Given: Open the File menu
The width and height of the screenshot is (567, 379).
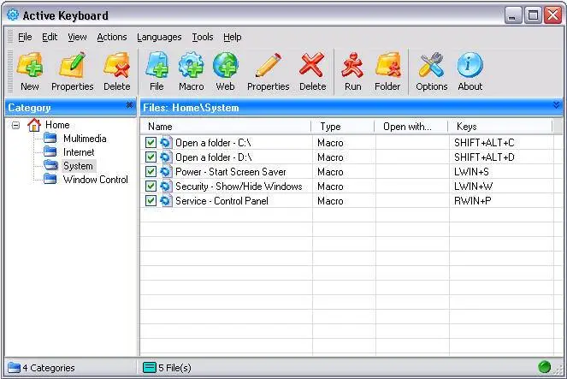Looking at the screenshot, I should (25, 37).
